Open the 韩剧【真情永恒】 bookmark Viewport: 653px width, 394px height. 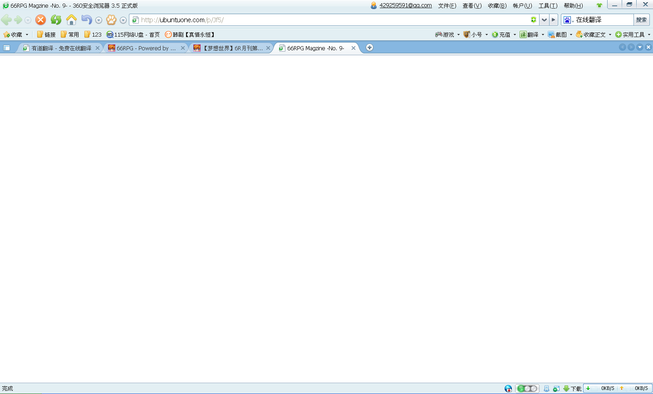190,35
